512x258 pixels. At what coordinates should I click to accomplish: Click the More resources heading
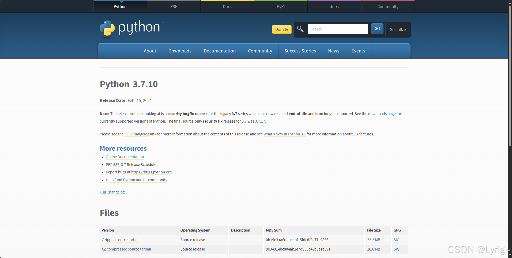pos(123,149)
